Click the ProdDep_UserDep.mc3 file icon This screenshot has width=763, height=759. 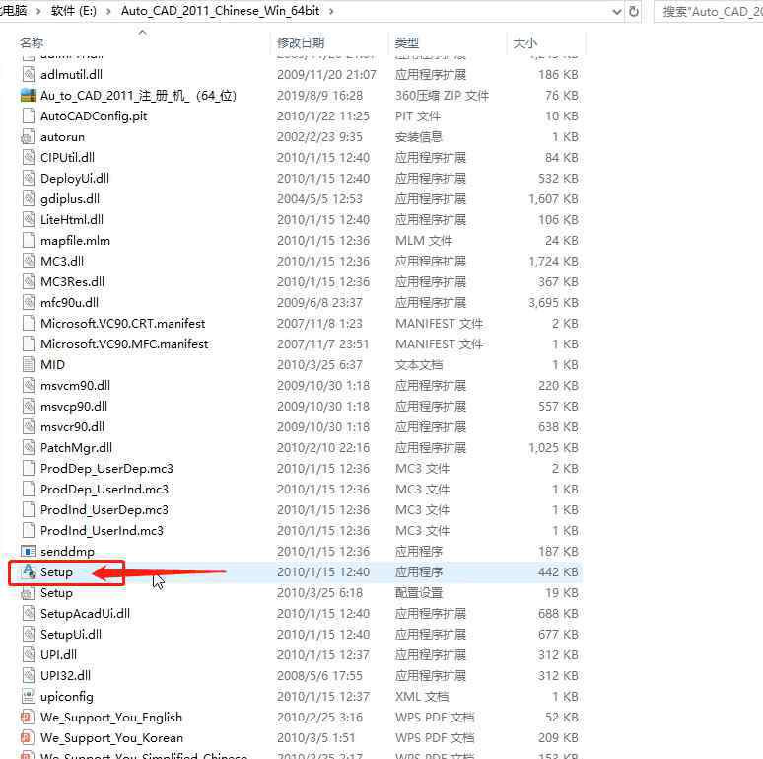point(29,469)
